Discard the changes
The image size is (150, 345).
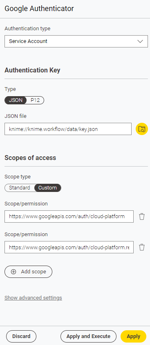(x=21, y=336)
